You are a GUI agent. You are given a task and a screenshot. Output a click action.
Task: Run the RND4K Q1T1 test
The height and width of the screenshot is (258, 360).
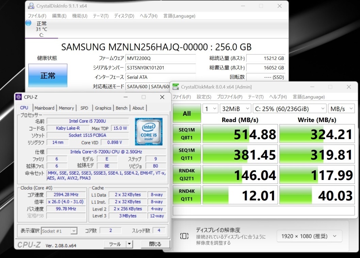click(x=187, y=195)
